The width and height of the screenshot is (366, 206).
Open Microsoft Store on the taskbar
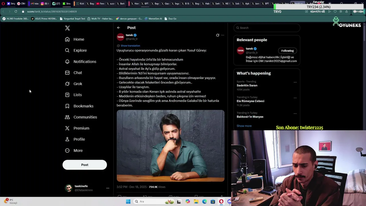213,202
